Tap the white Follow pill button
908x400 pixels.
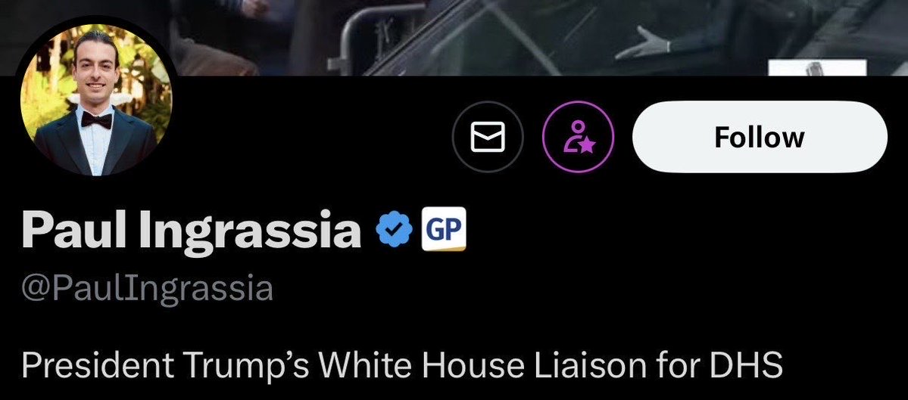pyautogui.click(x=760, y=137)
